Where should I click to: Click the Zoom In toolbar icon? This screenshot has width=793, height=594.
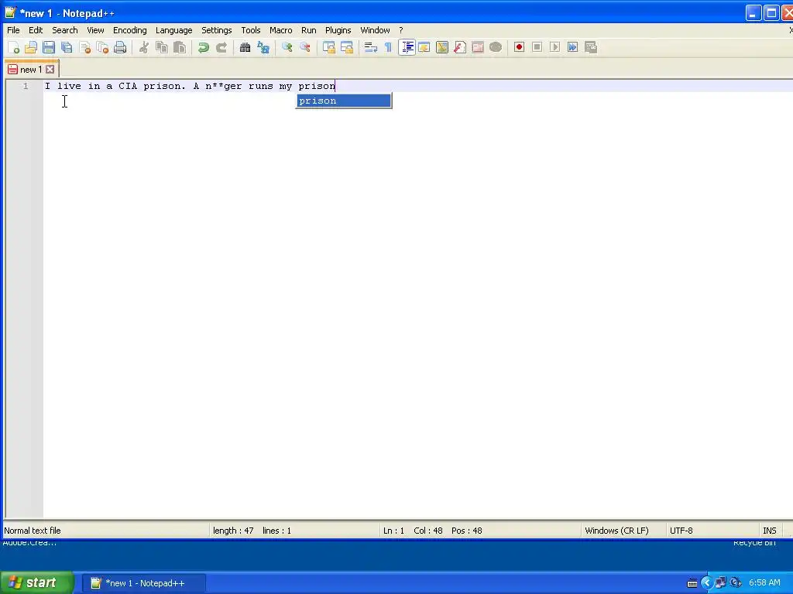287,47
